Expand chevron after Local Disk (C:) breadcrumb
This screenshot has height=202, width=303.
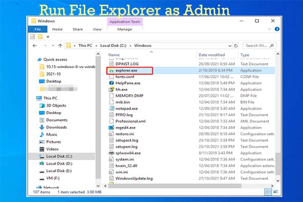tap(130, 46)
